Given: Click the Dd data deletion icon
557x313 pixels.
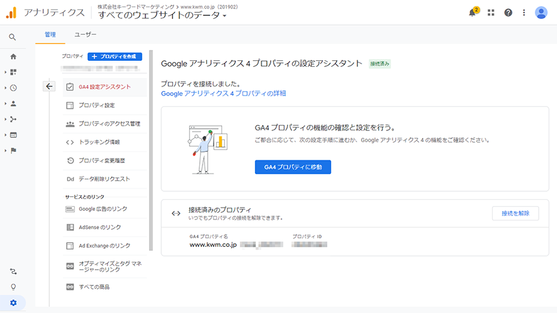Looking at the screenshot, I should (x=70, y=179).
